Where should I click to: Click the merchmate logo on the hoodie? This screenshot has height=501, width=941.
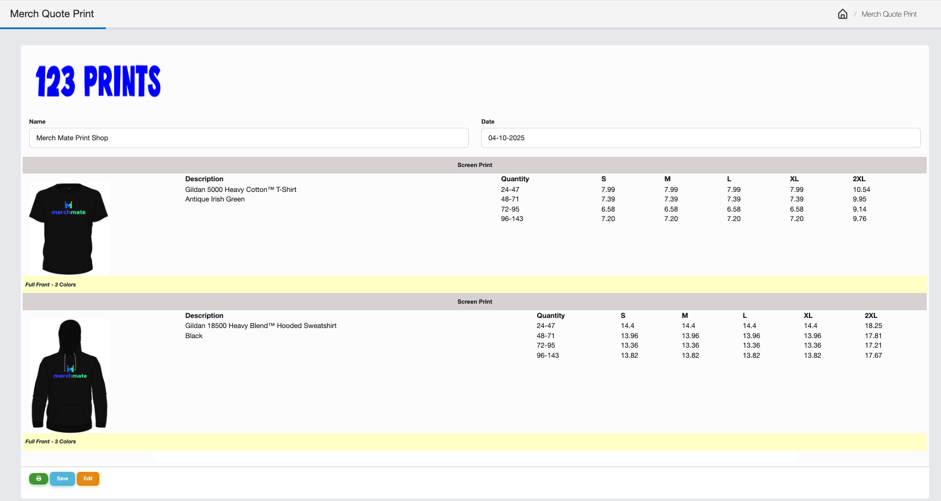[x=70, y=373]
